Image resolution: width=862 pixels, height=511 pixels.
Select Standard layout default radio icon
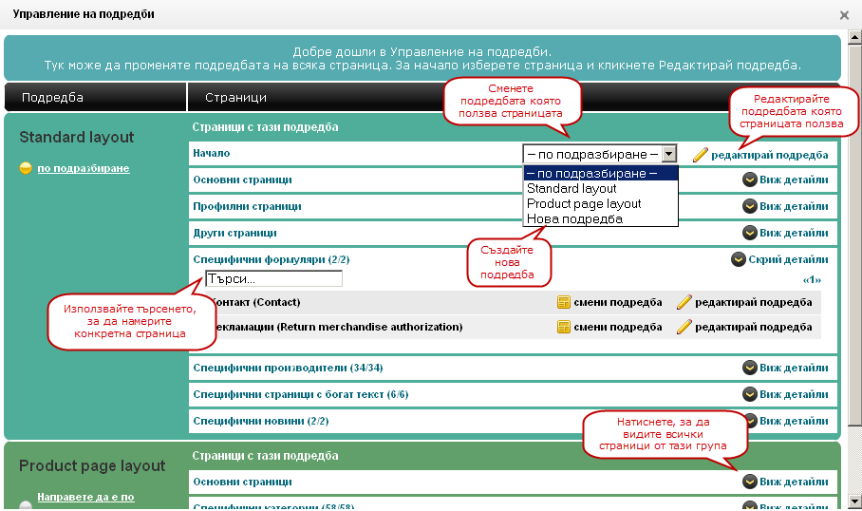point(26,169)
